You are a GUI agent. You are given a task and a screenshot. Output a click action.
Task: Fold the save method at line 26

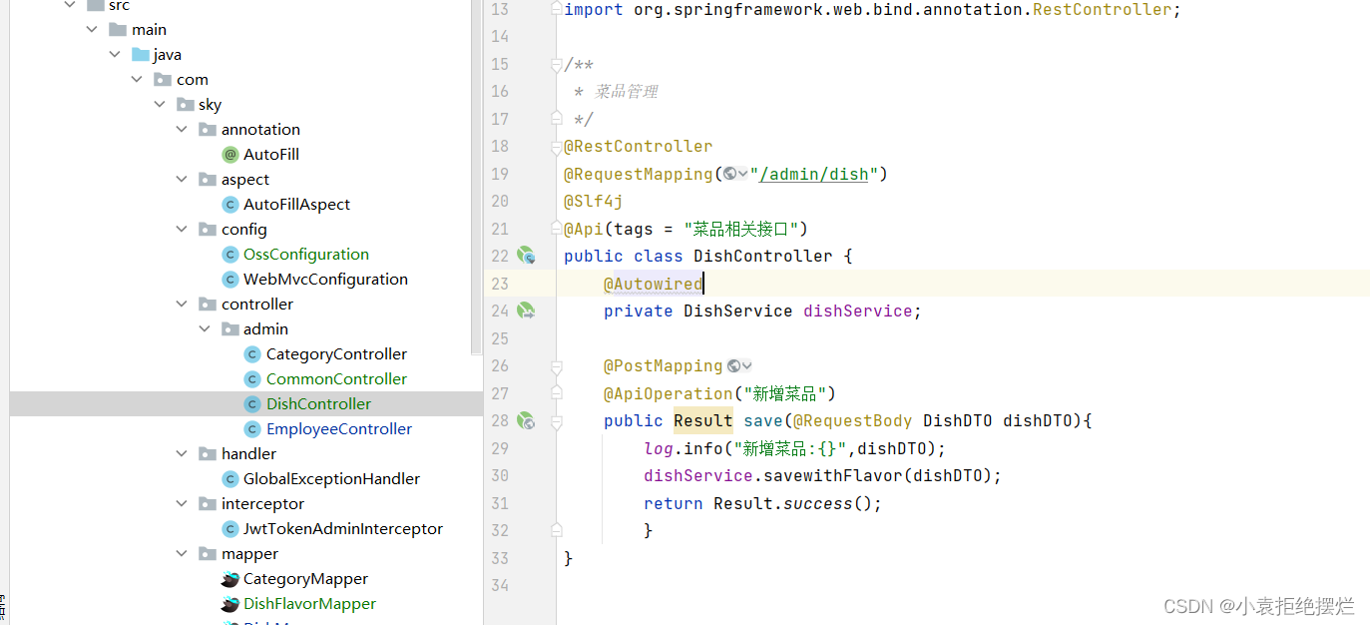point(557,366)
